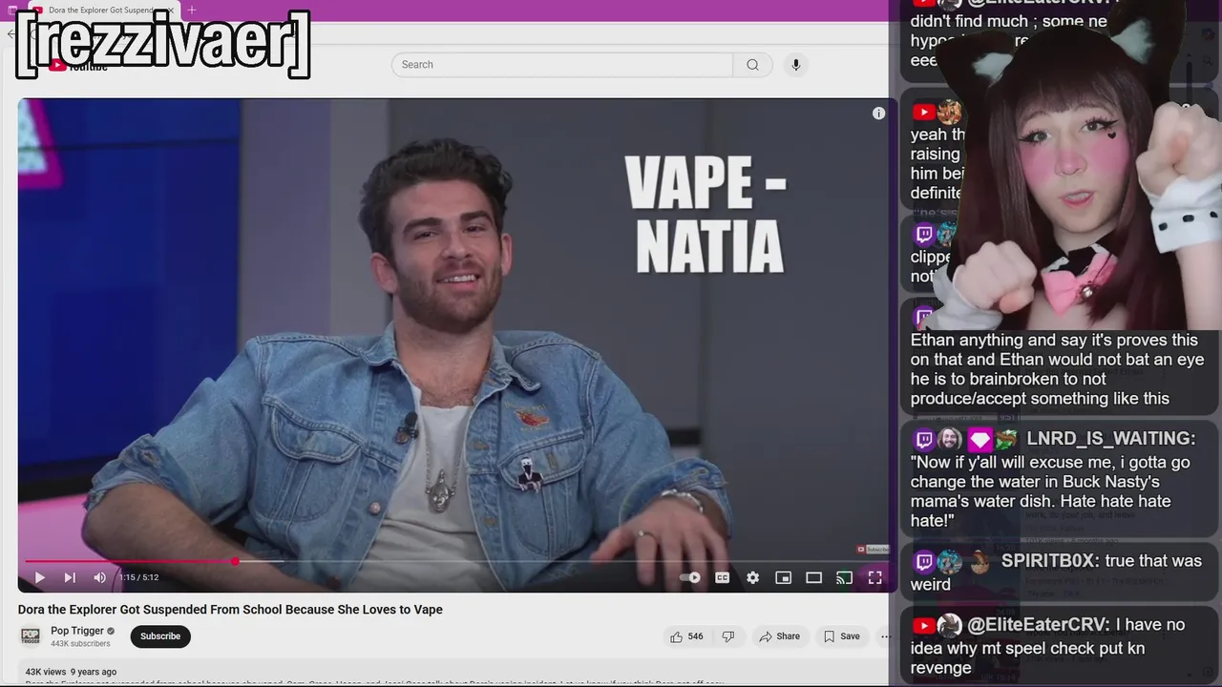Open more actions three-dot menu

click(884, 636)
